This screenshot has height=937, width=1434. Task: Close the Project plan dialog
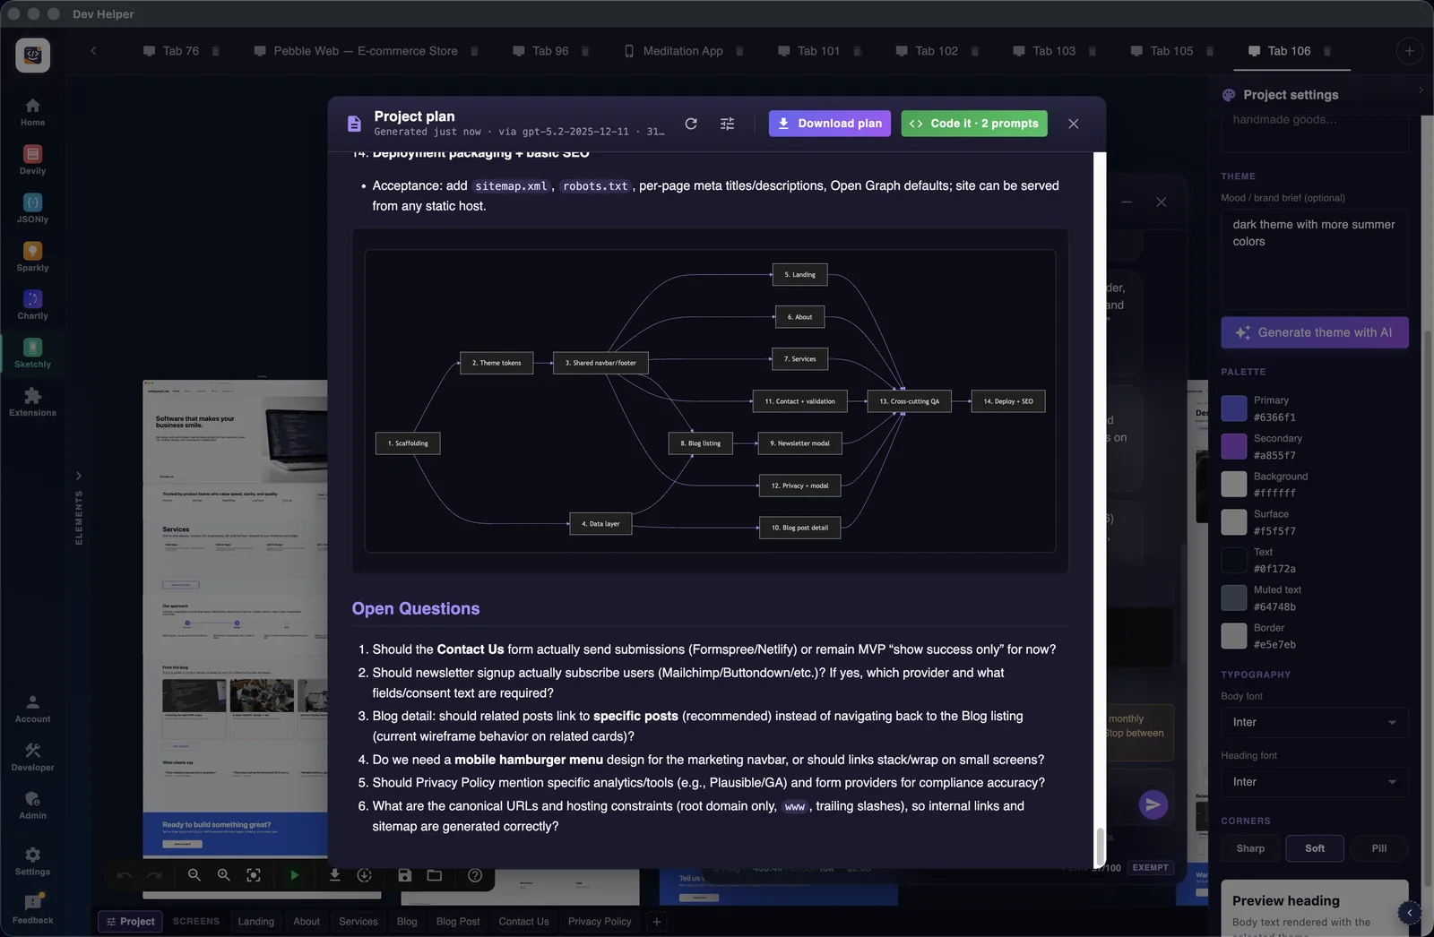[x=1073, y=124]
